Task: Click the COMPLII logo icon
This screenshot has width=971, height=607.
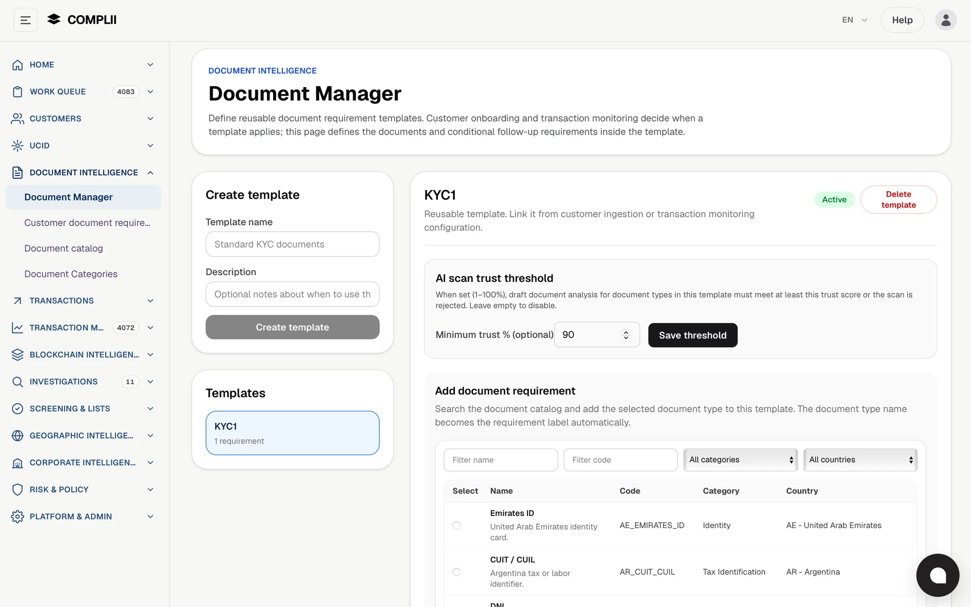Action: (54, 20)
